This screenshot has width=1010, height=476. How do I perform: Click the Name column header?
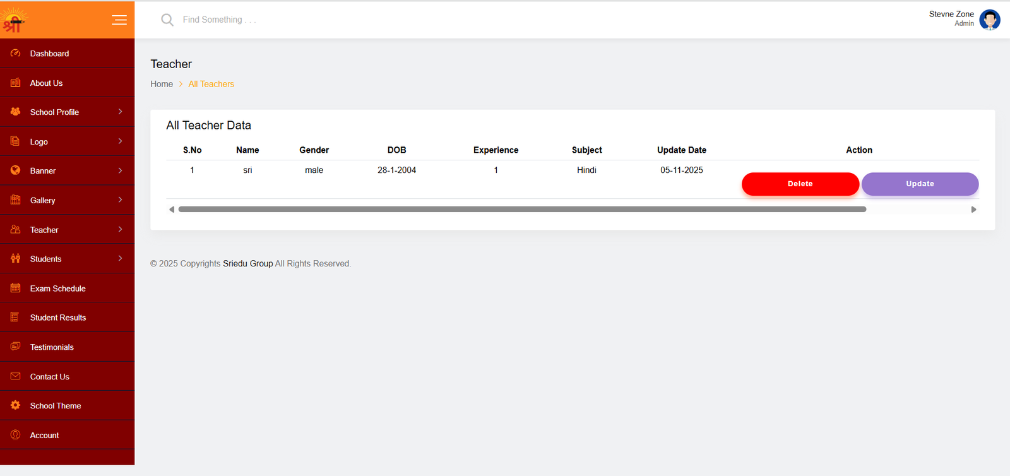247,150
